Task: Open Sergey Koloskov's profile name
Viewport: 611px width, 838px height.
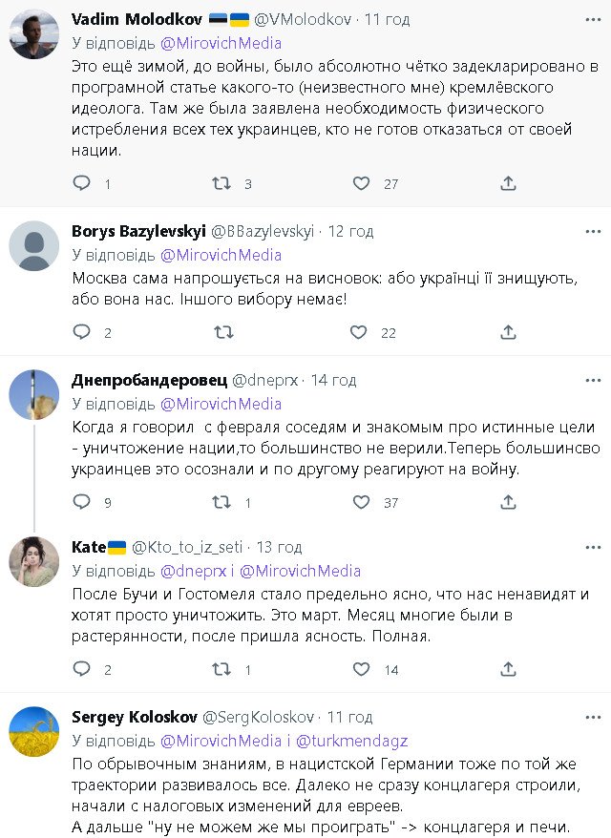Action: tap(133, 717)
